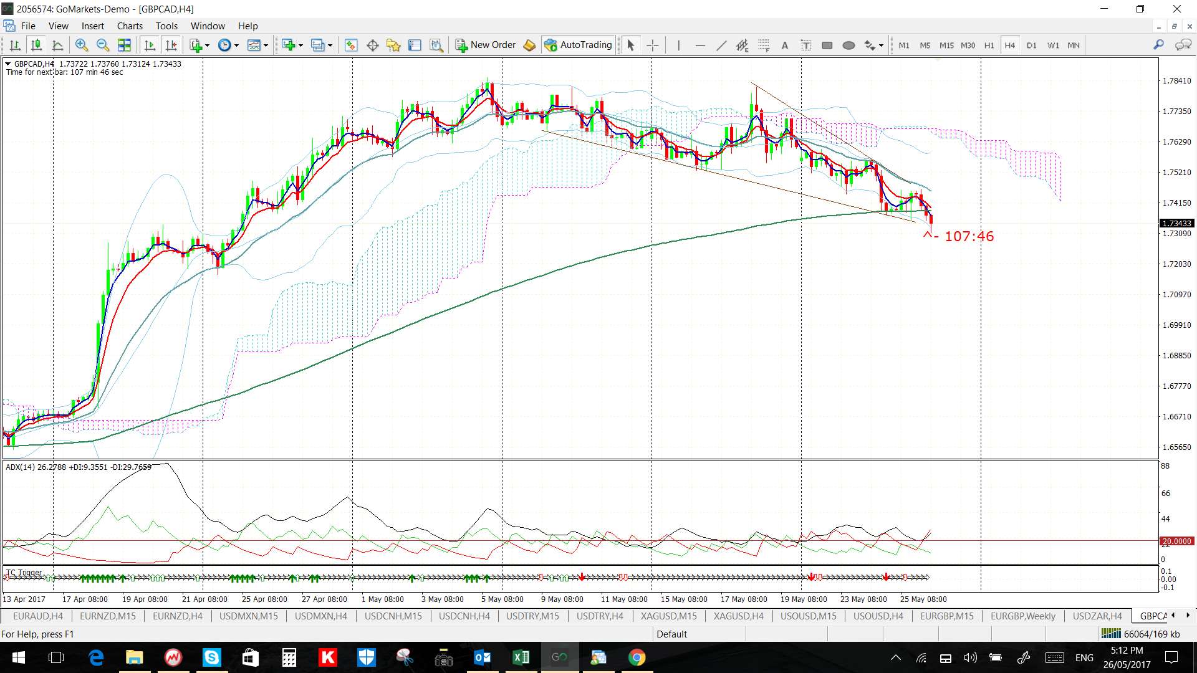
Task: Open Google Chrome from the taskbar
Action: (x=637, y=657)
